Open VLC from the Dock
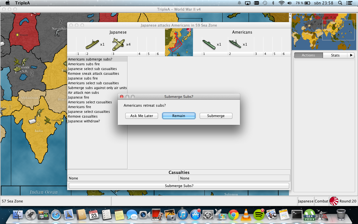 [246, 215]
